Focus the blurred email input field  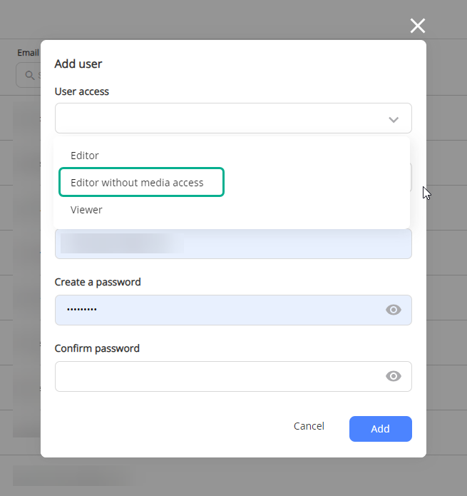233,243
